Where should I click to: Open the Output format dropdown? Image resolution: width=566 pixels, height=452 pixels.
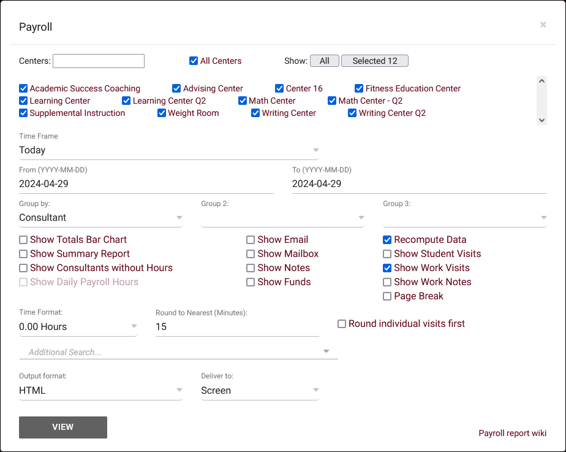click(100, 391)
